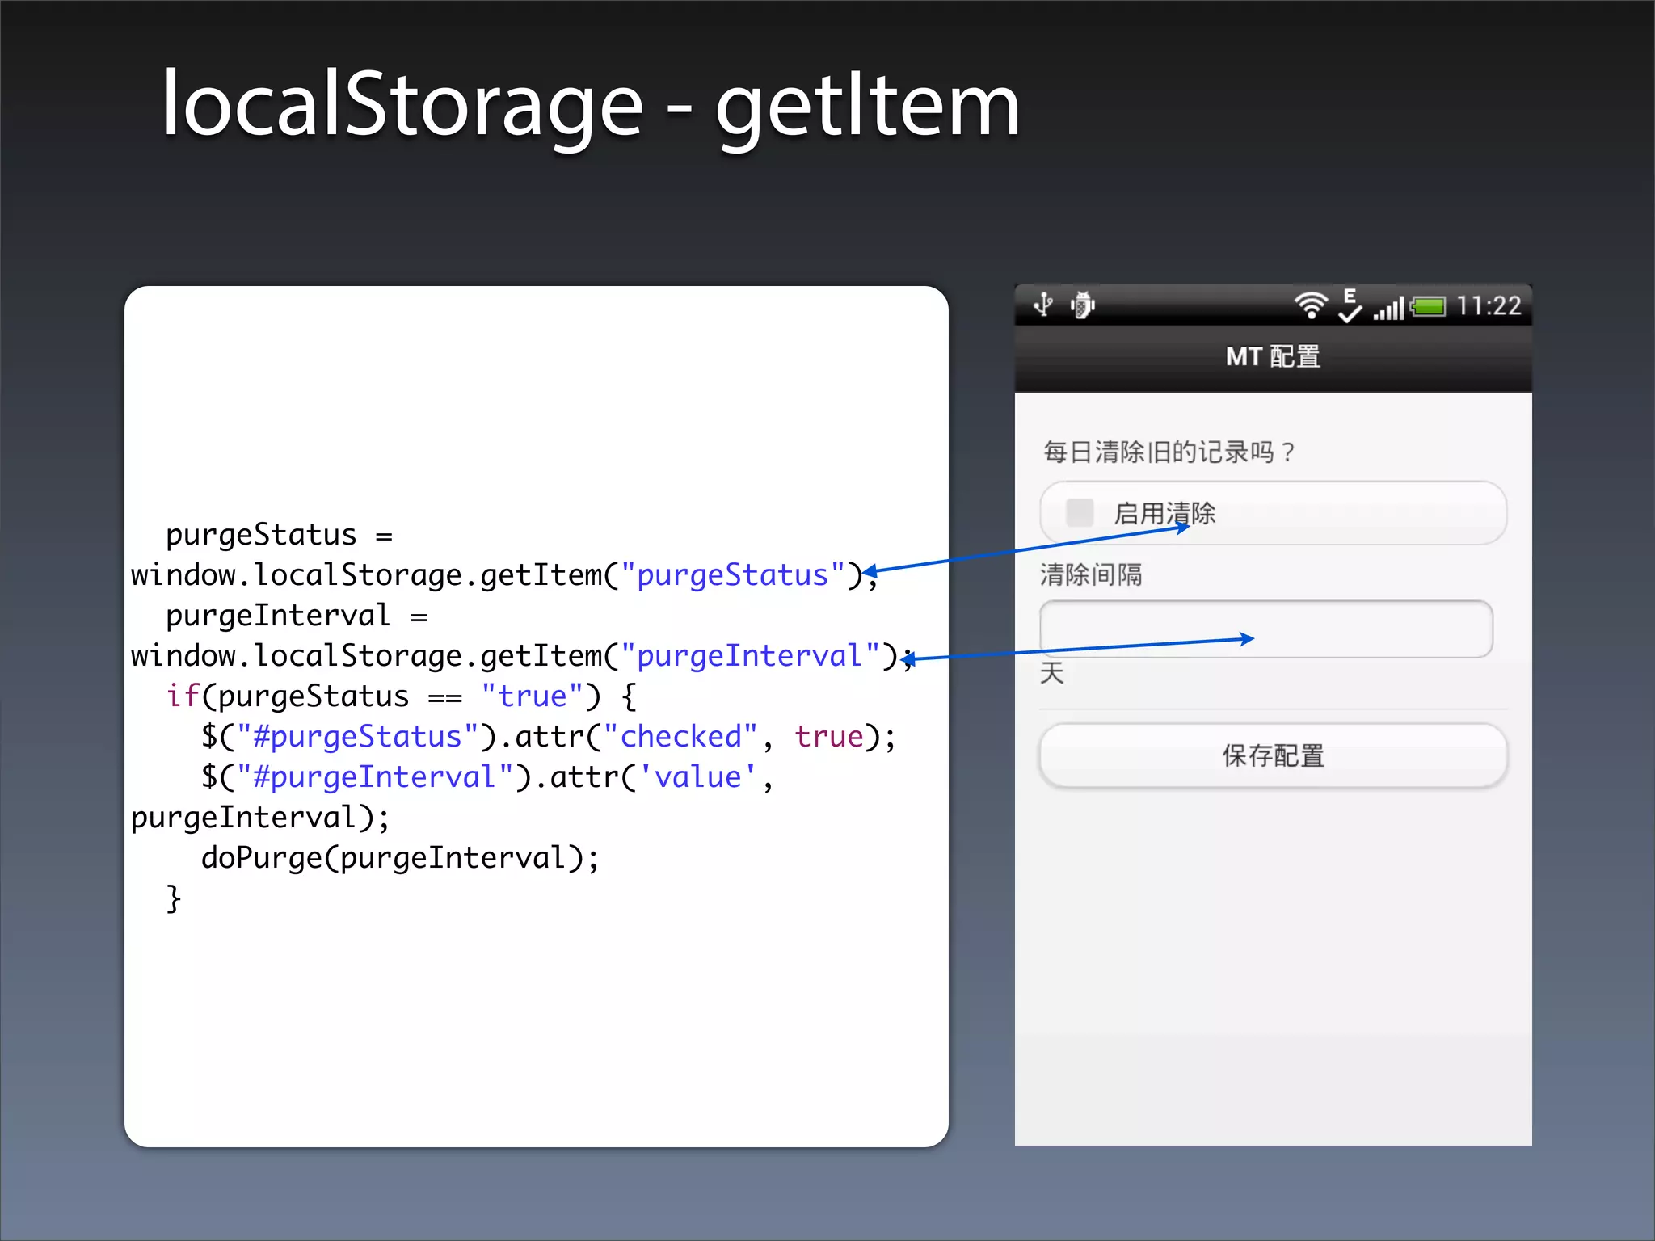Click the "#purgeInterval" selector string

point(375,776)
